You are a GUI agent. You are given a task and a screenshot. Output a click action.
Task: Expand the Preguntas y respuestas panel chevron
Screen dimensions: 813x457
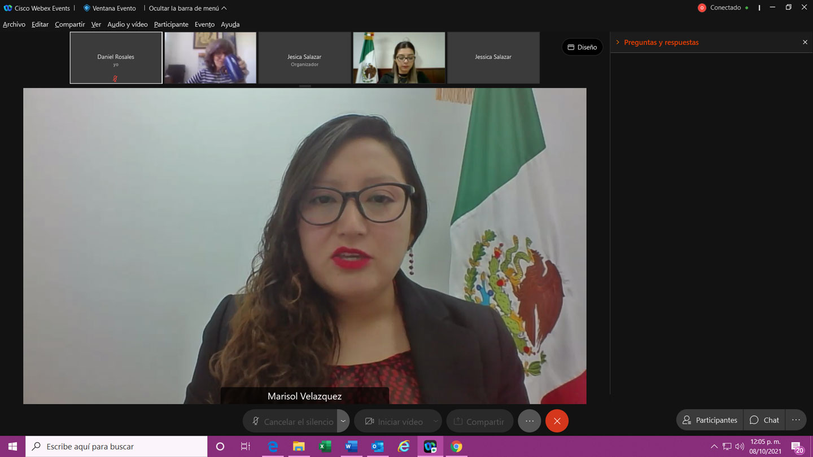coord(618,42)
